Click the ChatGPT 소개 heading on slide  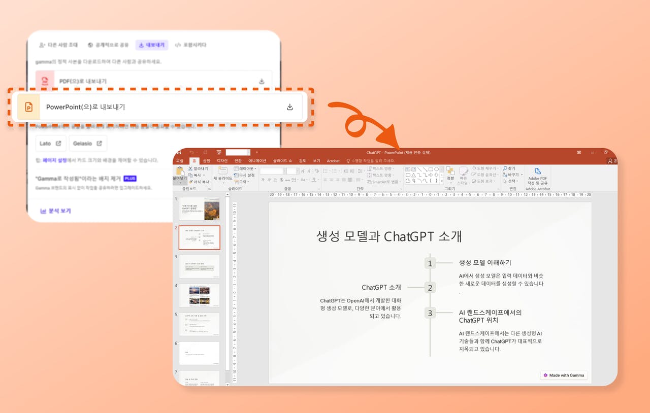coord(381,287)
